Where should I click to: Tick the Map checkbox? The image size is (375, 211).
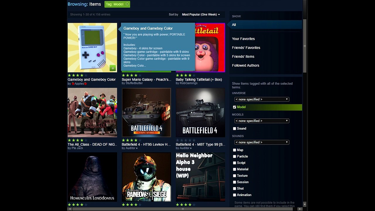(234, 150)
